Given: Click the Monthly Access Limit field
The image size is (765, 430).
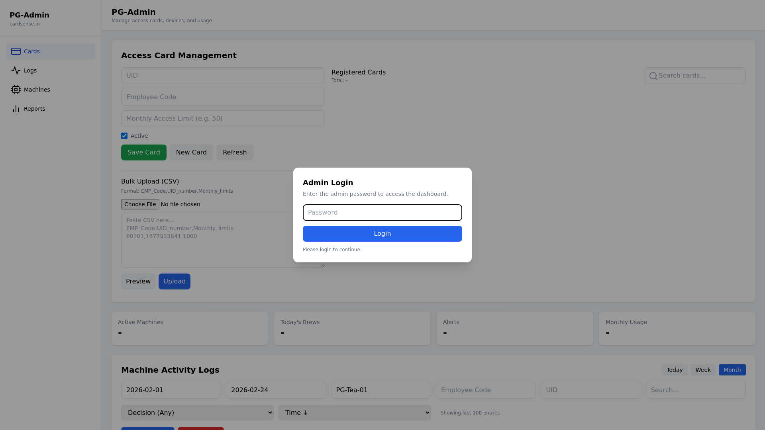Looking at the screenshot, I should point(223,119).
